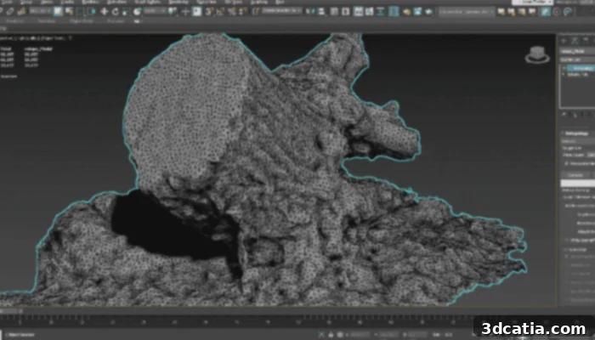
Task: Switch to the Modify command panel tab
Action: click(x=575, y=40)
